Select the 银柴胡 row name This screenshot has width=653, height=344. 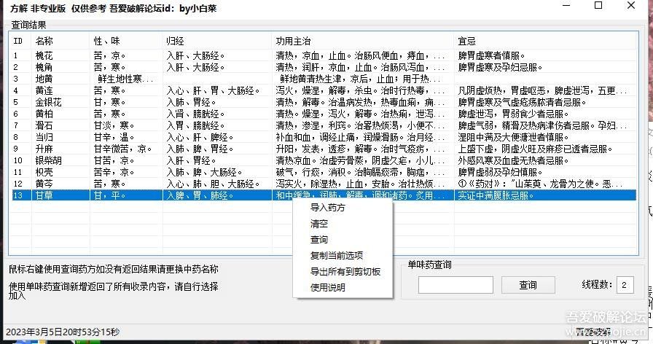coord(48,160)
